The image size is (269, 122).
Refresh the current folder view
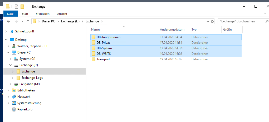coord(212,22)
